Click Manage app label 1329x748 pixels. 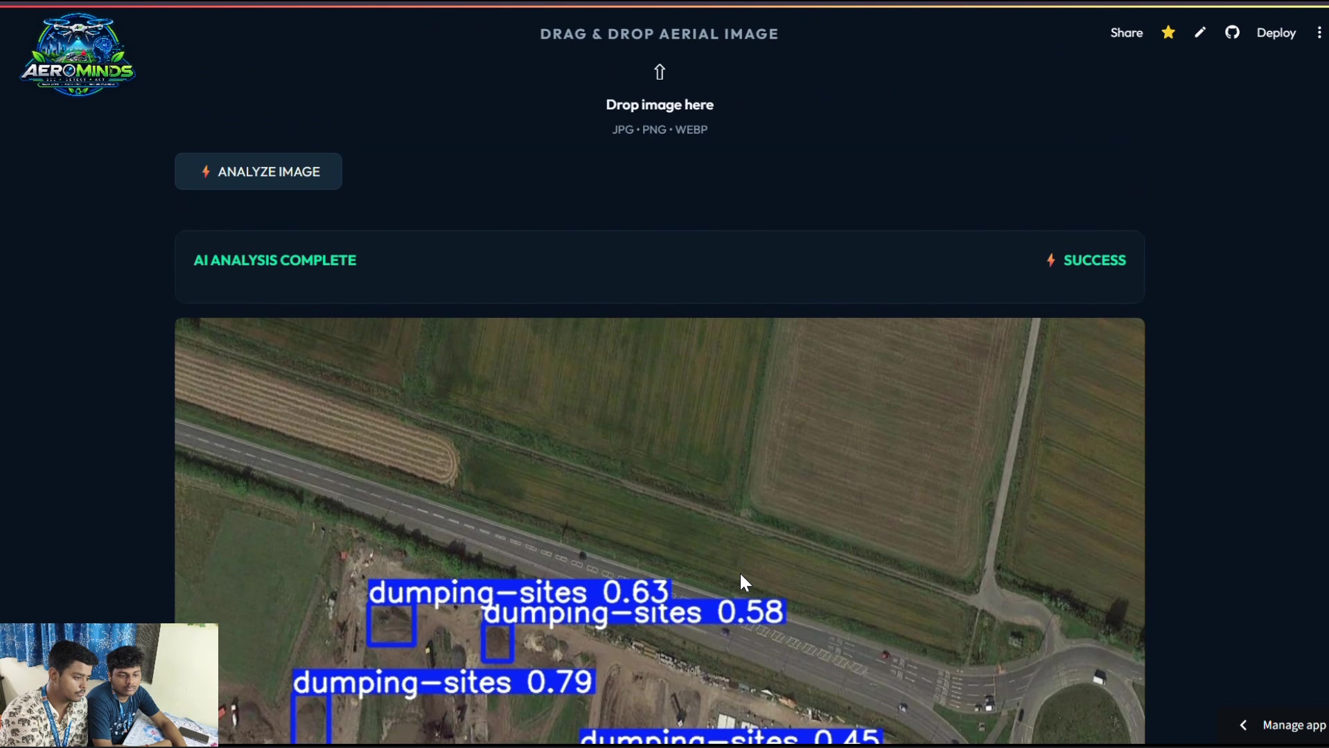1294,725
